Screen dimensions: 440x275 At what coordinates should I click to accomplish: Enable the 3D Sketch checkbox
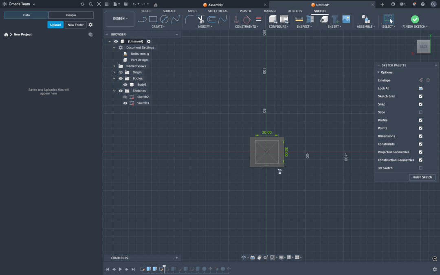tap(420, 168)
